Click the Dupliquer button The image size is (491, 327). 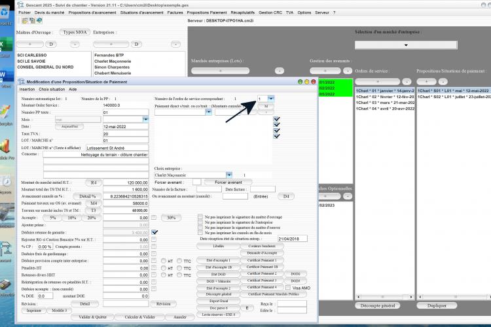coord(437,305)
